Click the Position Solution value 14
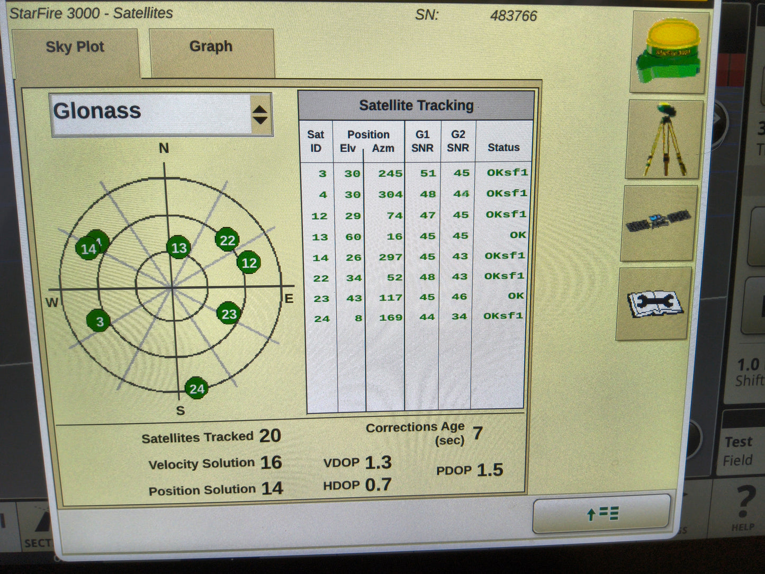Image resolution: width=765 pixels, height=574 pixels. coord(272,488)
